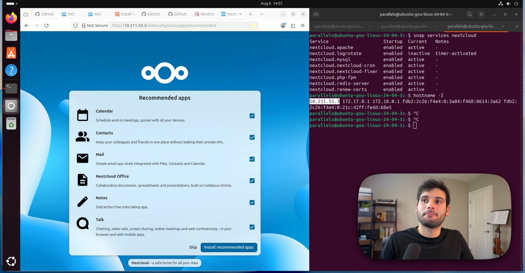This screenshot has height=273, width=525.
Task: Expand the Firefox list all tabs chevron
Action: coord(262,14)
